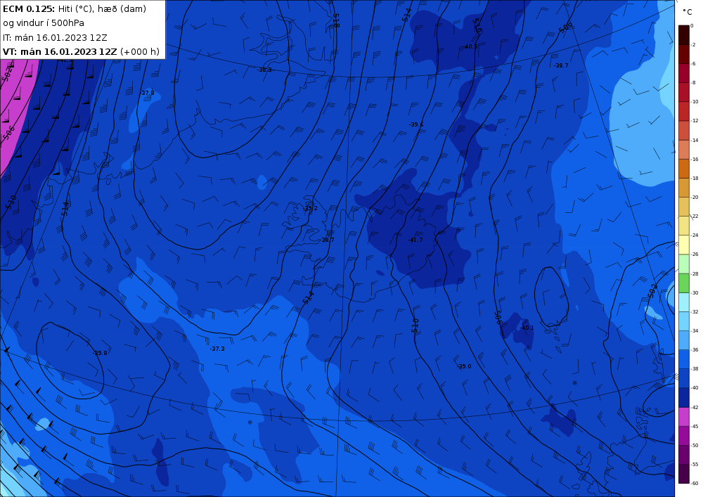Click the -60 label at the bottom of the scale
703x497 pixels.
coord(694,483)
